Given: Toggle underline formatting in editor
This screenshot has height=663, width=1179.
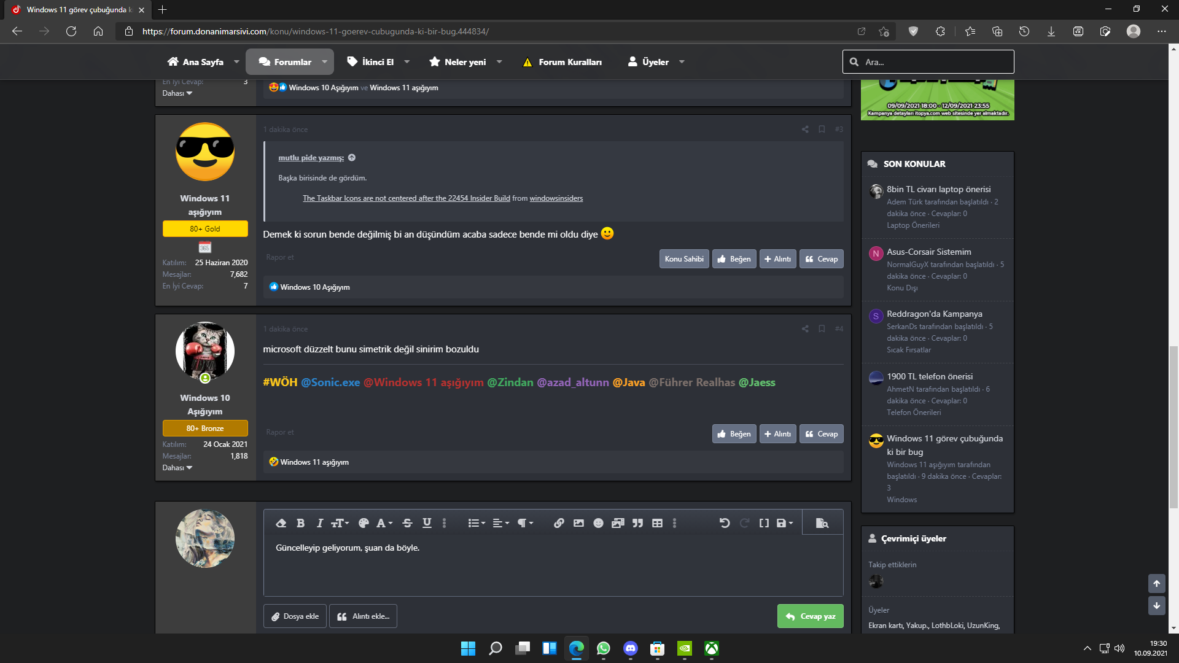Looking at the screenshot, I should (x=427, y=523).
